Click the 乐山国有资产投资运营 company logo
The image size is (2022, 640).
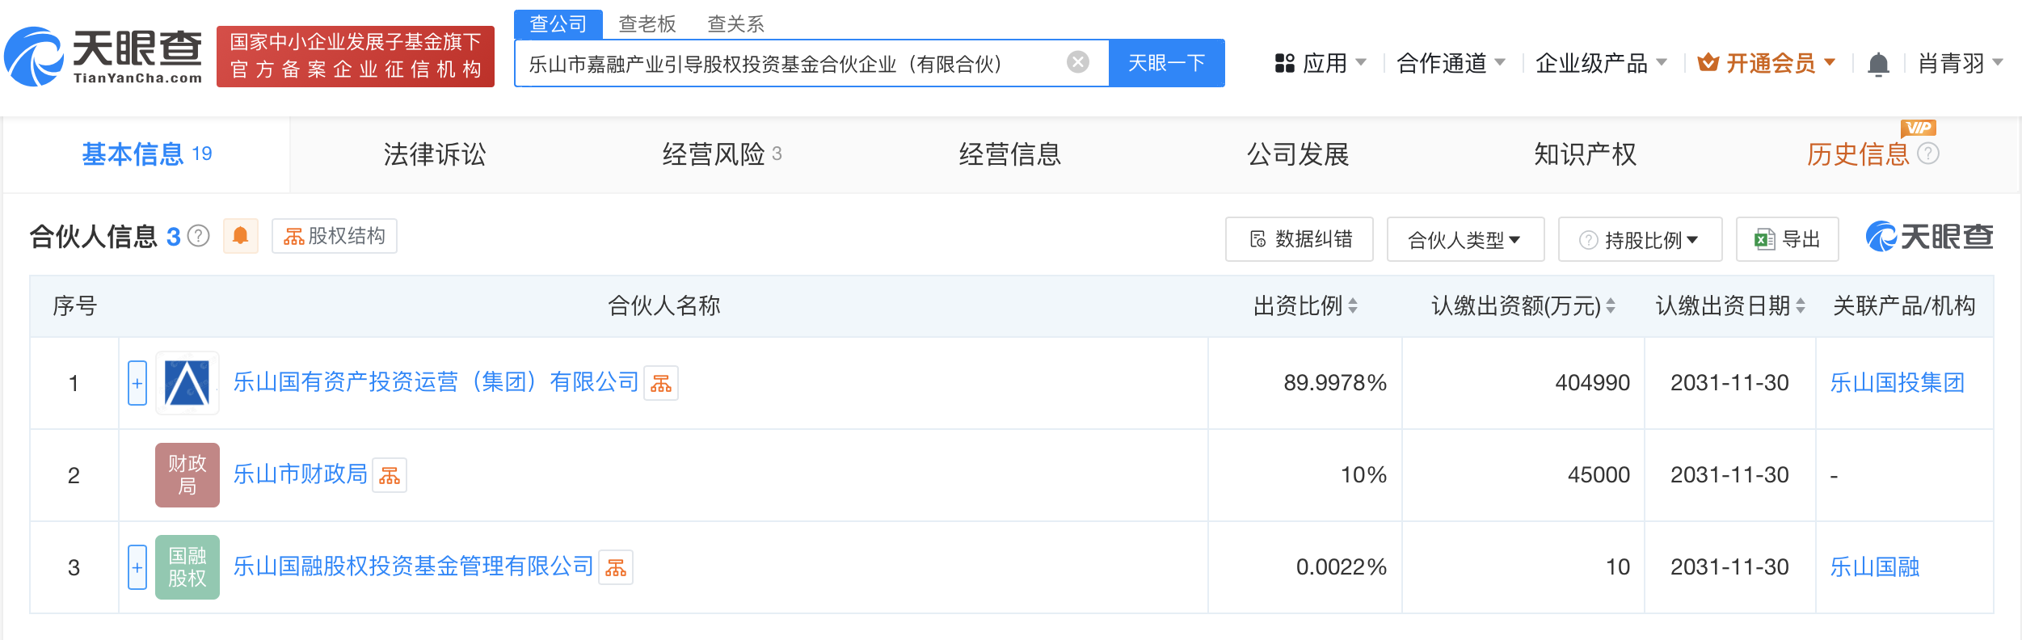tap(187, 383)
